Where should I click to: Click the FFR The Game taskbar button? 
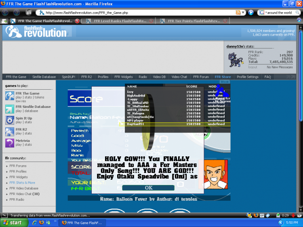[x=82, y=223]
